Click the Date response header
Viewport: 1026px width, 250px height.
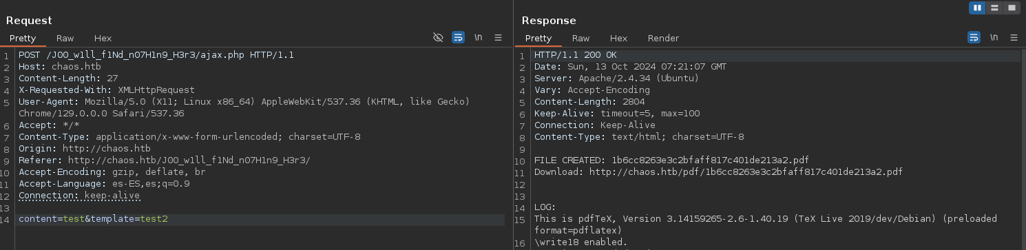tap(630, 66)
